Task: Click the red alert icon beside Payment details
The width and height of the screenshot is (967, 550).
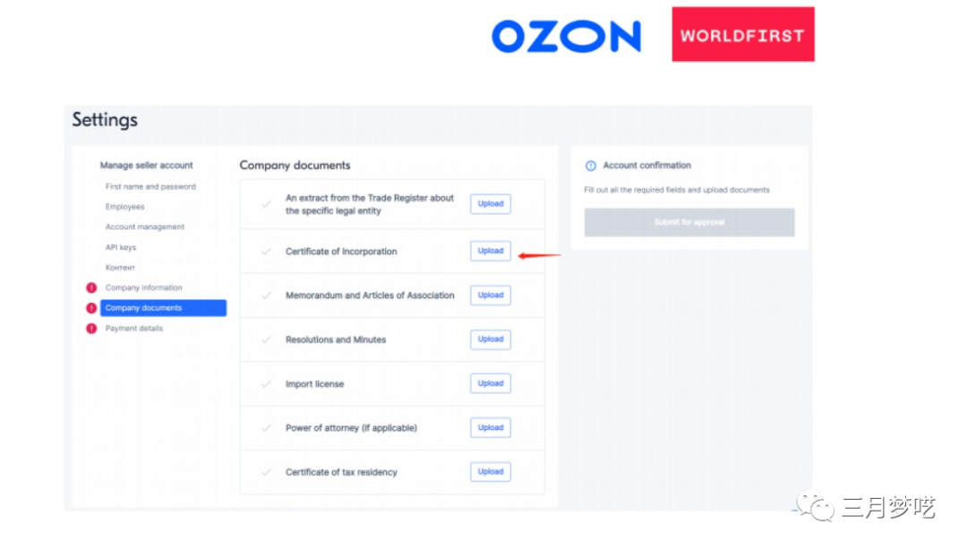Action: 91,329
